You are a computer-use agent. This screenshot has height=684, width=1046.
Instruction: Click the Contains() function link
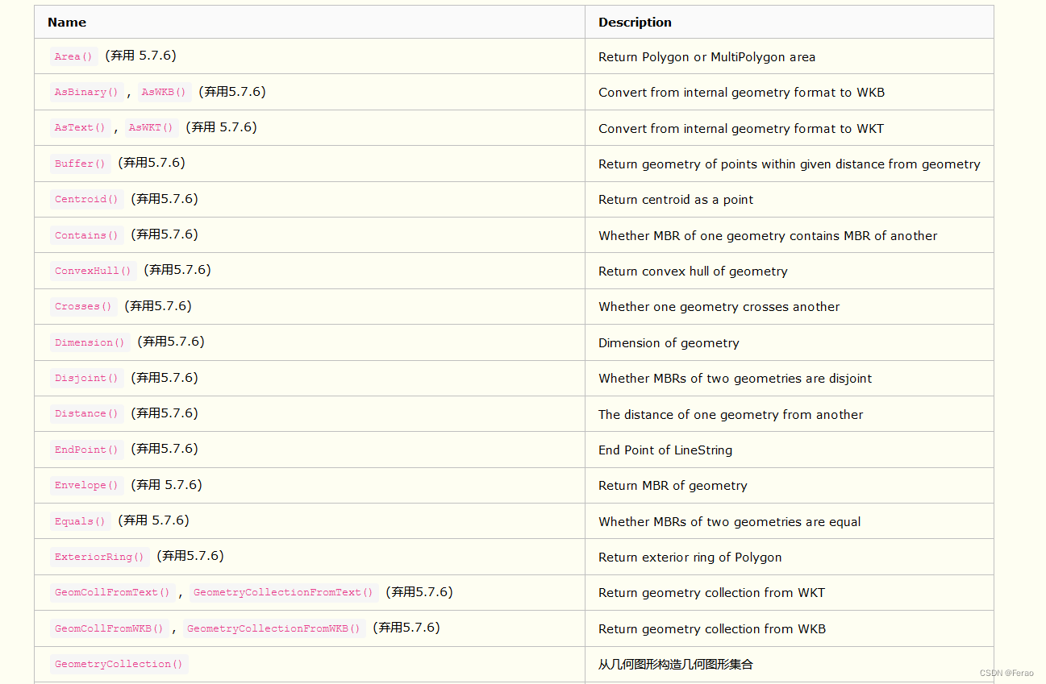pyautogui.click(x=86, y=235)
